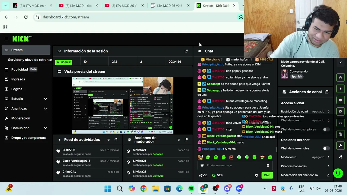The height and width of the screenshot is (195, 347).
Task: Open Google Lens icon in address bar
Action: click(241, 17)
